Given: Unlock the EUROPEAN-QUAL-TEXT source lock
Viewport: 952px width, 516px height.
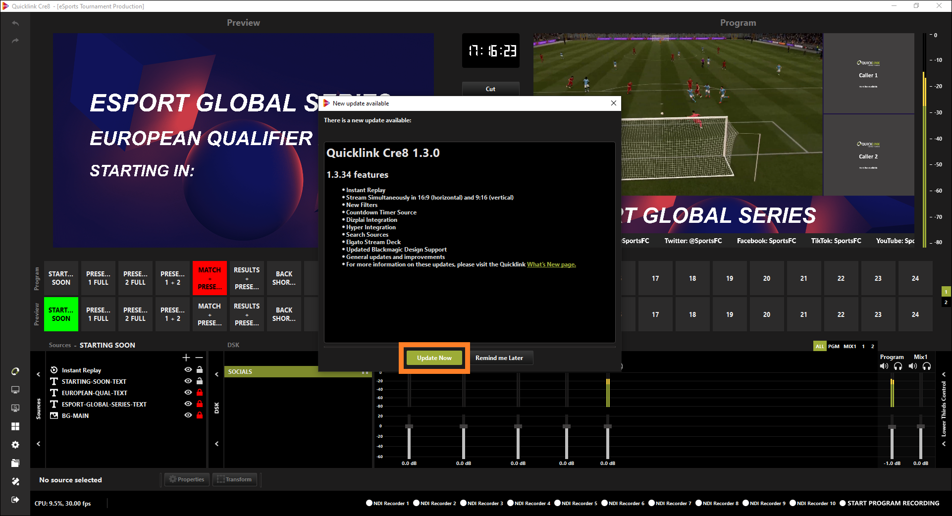Looking at the screenshot, I should (200, 393).
